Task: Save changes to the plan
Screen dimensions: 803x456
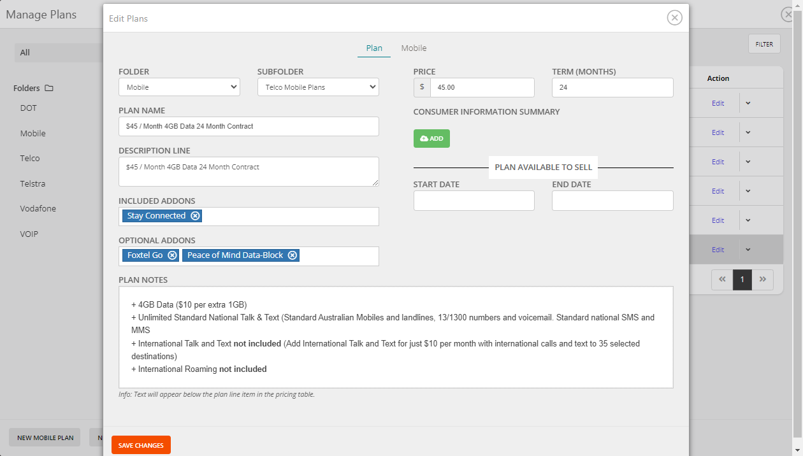Action: coord(141,445)
